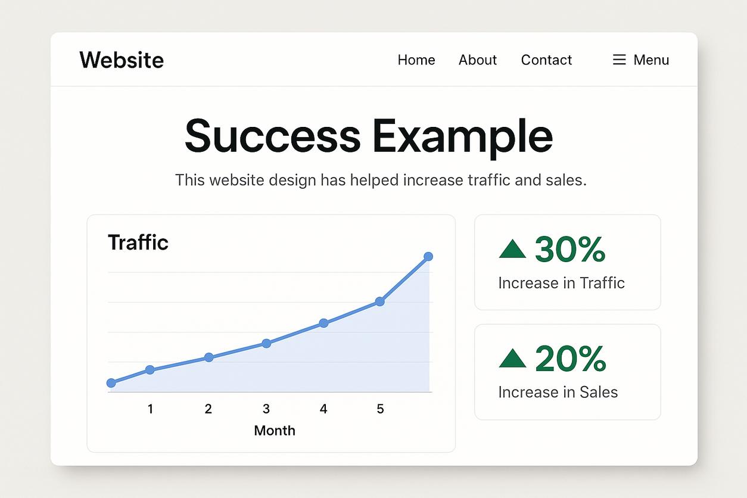Click the hamburger menu icon
This screenshot has width=747, height=498.
tap(619, 60)
